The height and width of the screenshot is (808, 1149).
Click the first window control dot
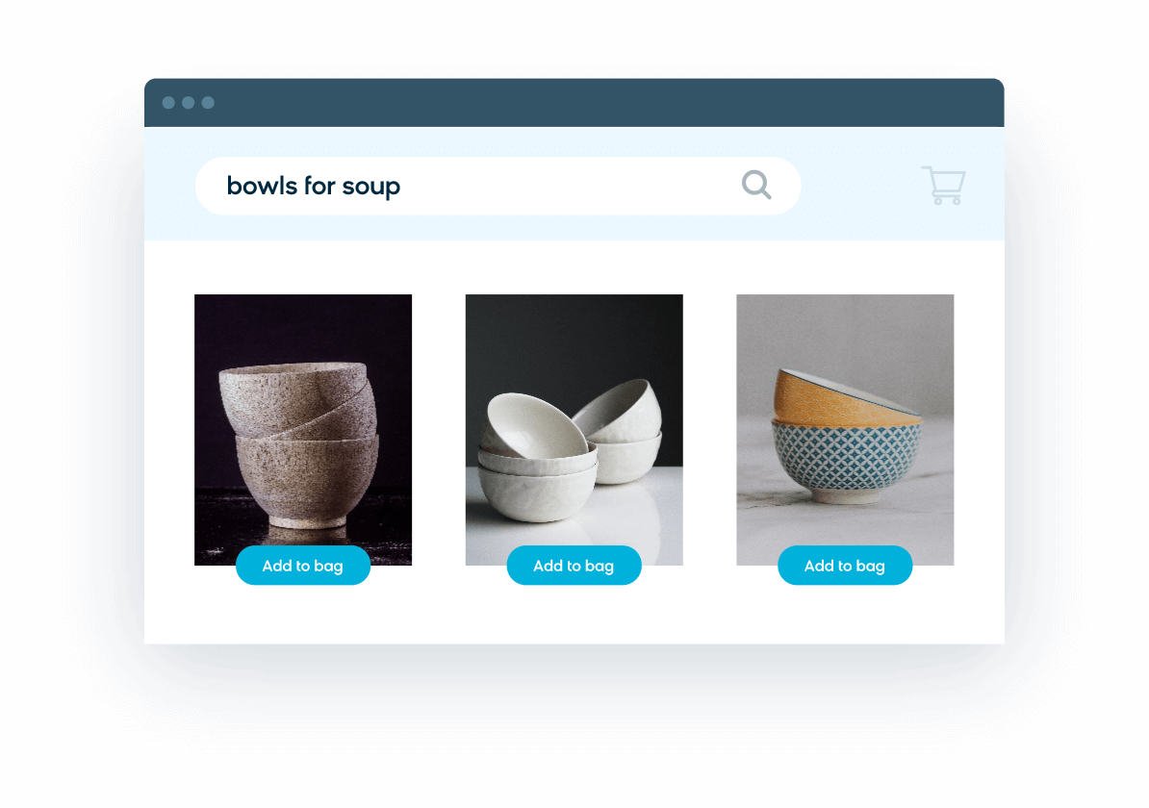point(168,103)
